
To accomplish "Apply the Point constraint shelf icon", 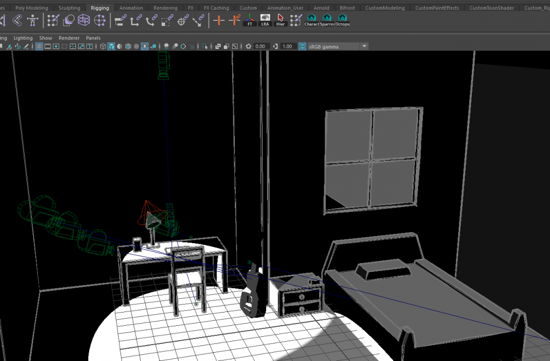I will click(136, 20).
